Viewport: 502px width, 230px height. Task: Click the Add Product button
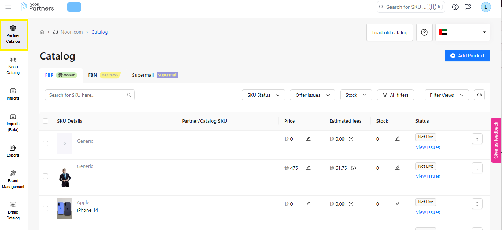coord(467,55)
